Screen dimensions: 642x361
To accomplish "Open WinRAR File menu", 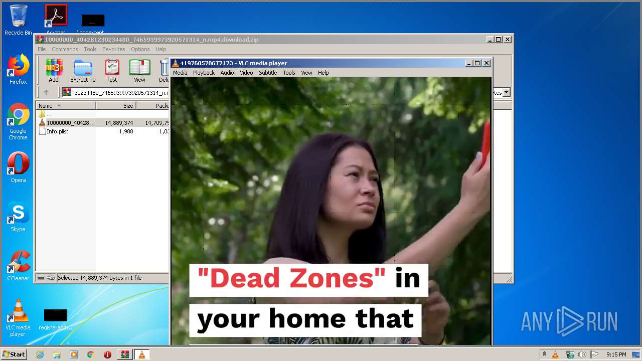I will click(x=42, y=49).
